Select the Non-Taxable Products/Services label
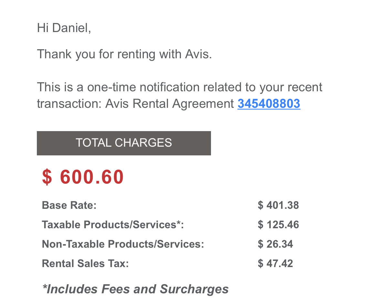Viewport: 378px width, 303px height. pos(123,244)
